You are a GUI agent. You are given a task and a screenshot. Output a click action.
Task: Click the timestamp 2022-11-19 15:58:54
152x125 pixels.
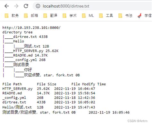pyautogui.click(x=75, y=93)
